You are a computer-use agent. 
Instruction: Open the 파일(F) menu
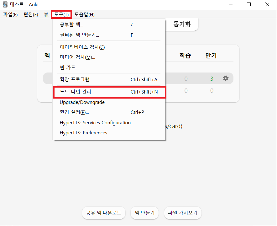[x=10, y=14]
